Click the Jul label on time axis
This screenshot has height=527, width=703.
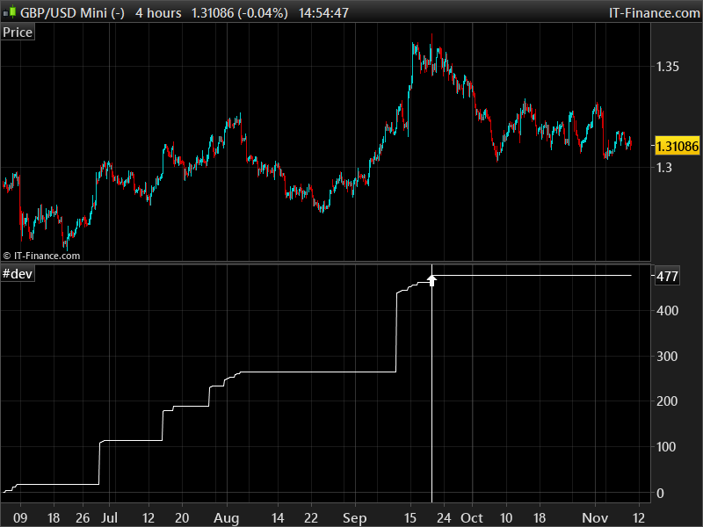pyautogui.click(x=109, y=517)
